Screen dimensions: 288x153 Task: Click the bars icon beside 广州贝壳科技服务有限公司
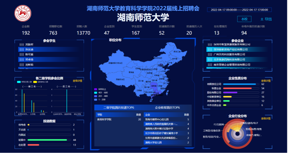coord(210,55)
